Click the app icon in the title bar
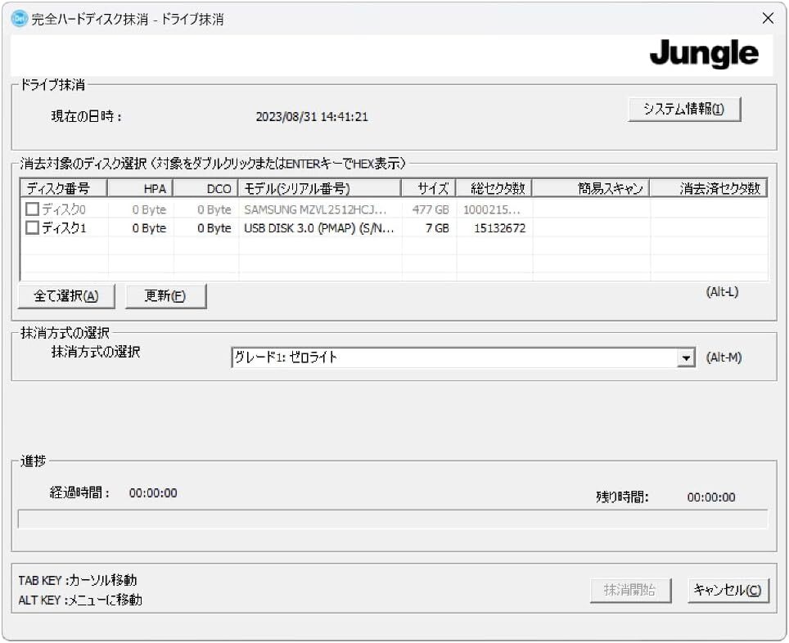The image size is (789, 643). 18,19
